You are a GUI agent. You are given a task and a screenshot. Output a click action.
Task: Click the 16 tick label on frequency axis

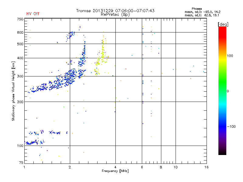point(207,167)
